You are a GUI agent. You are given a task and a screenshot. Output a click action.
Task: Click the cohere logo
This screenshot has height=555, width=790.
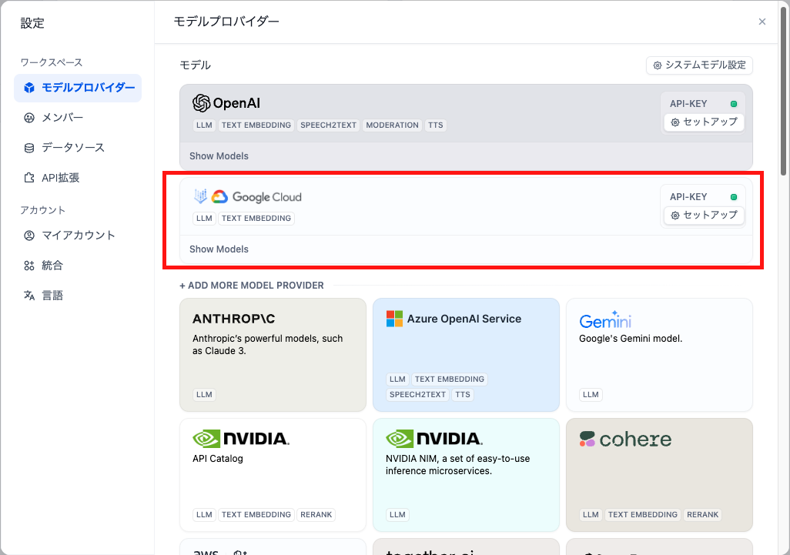click(625, 440)
